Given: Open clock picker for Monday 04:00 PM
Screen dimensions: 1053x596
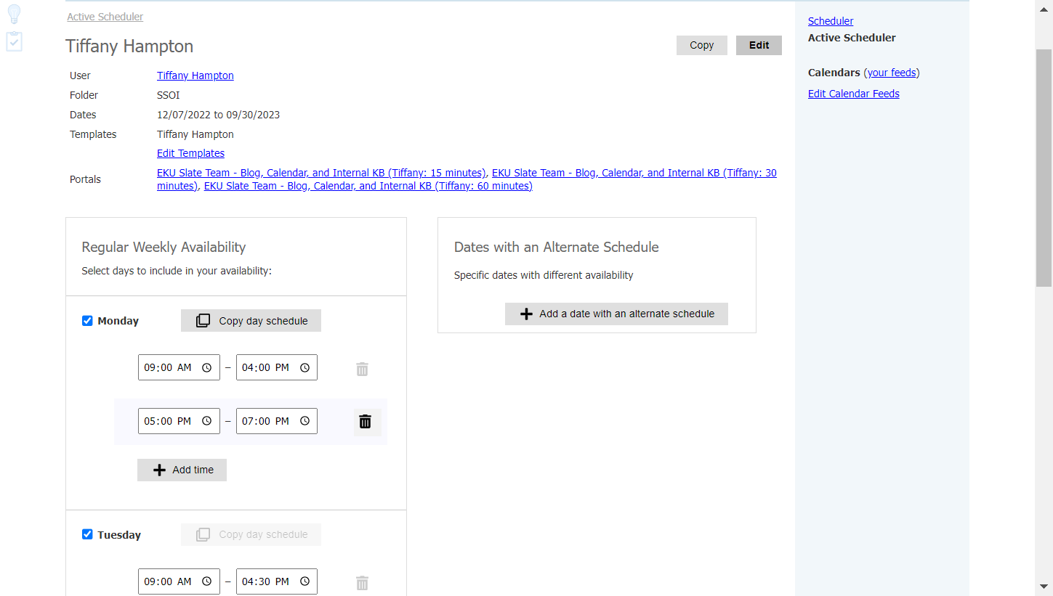Looking at the screenshot, I should (x=304, y=367).
